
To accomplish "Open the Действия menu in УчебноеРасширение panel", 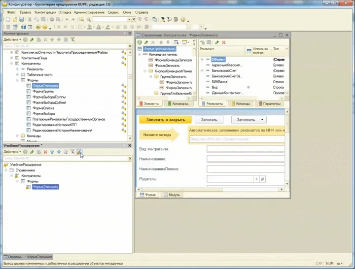I will pyautogui.click(x=12, y=152).
